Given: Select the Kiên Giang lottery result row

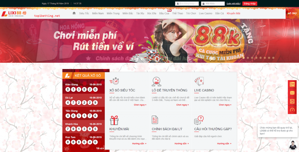Looking at the screenshot, I should (84, 87).
